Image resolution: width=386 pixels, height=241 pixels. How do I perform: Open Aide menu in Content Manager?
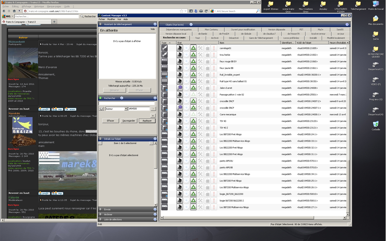tap(126, 19)
